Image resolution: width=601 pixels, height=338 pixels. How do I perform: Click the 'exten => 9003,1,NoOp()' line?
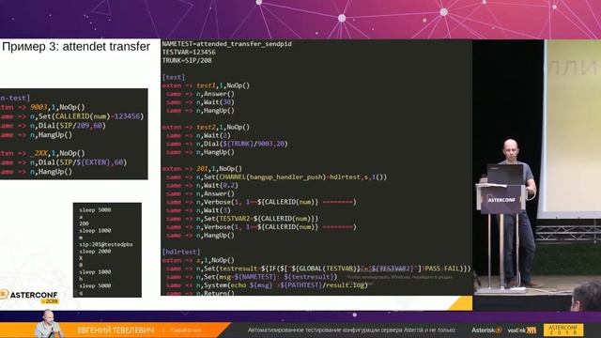coord(42,107)
